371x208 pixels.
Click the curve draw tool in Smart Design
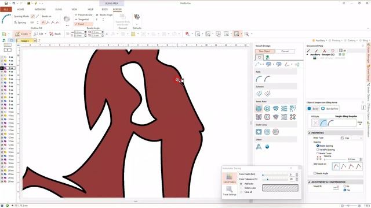coord(259,64)
